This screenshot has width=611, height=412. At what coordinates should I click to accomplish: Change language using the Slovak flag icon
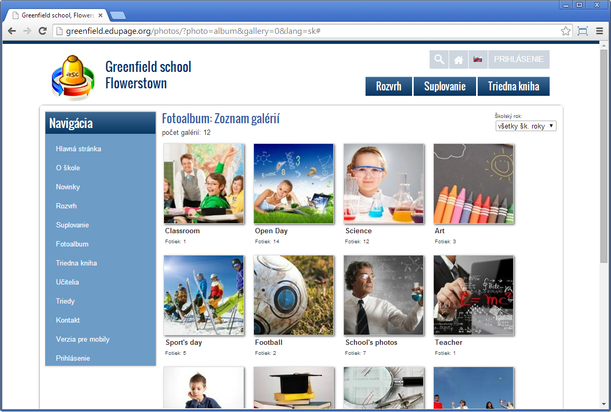[x=478, y=59]
